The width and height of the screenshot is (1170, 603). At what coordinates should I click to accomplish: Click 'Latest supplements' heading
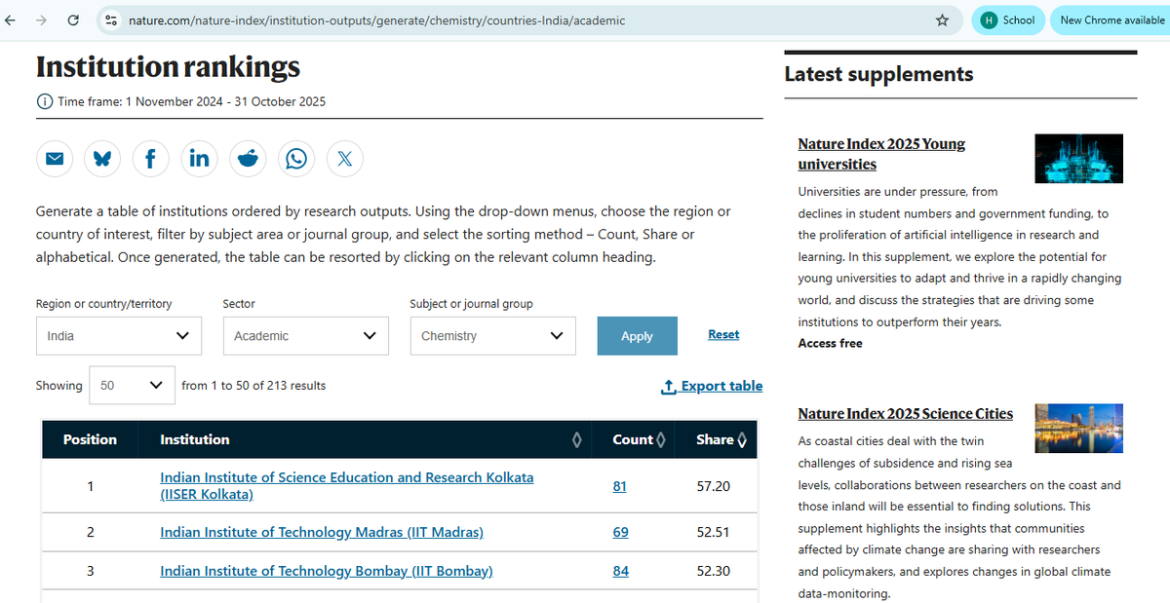tap(878, 74)
